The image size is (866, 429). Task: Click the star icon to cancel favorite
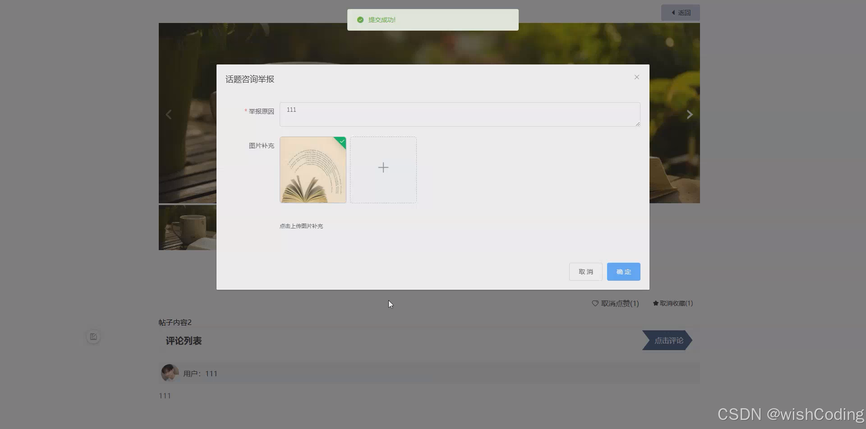pos(655,303)
